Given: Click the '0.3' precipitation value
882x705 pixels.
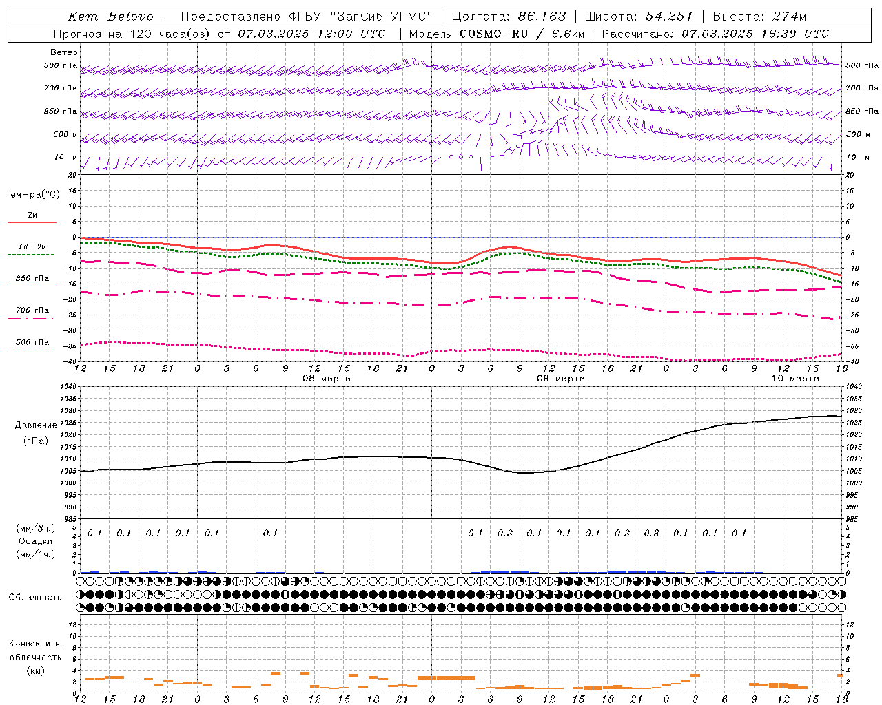Looking at the screenshot, I should [651, 533].
